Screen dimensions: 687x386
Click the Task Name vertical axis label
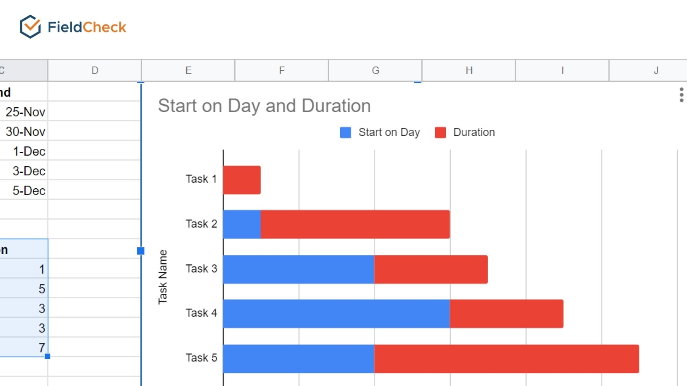point(163,275)
